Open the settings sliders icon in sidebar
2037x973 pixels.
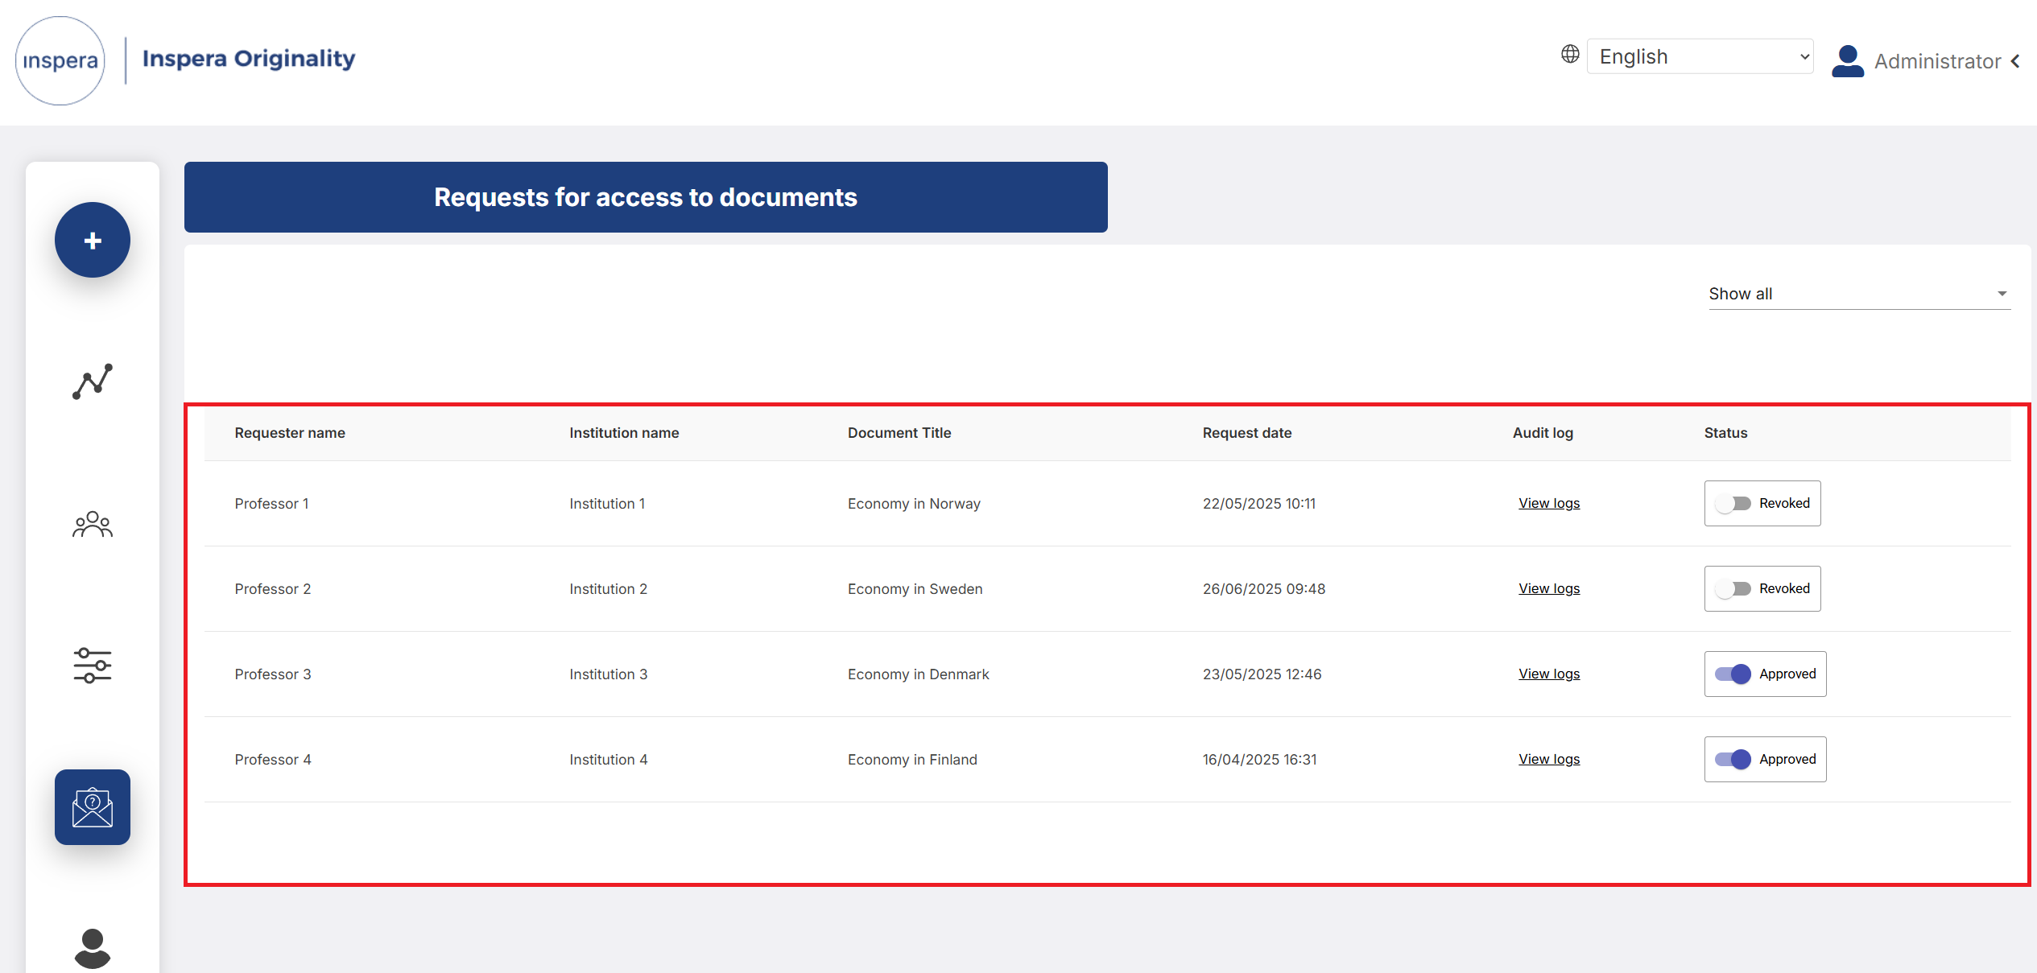pos(93,666)
